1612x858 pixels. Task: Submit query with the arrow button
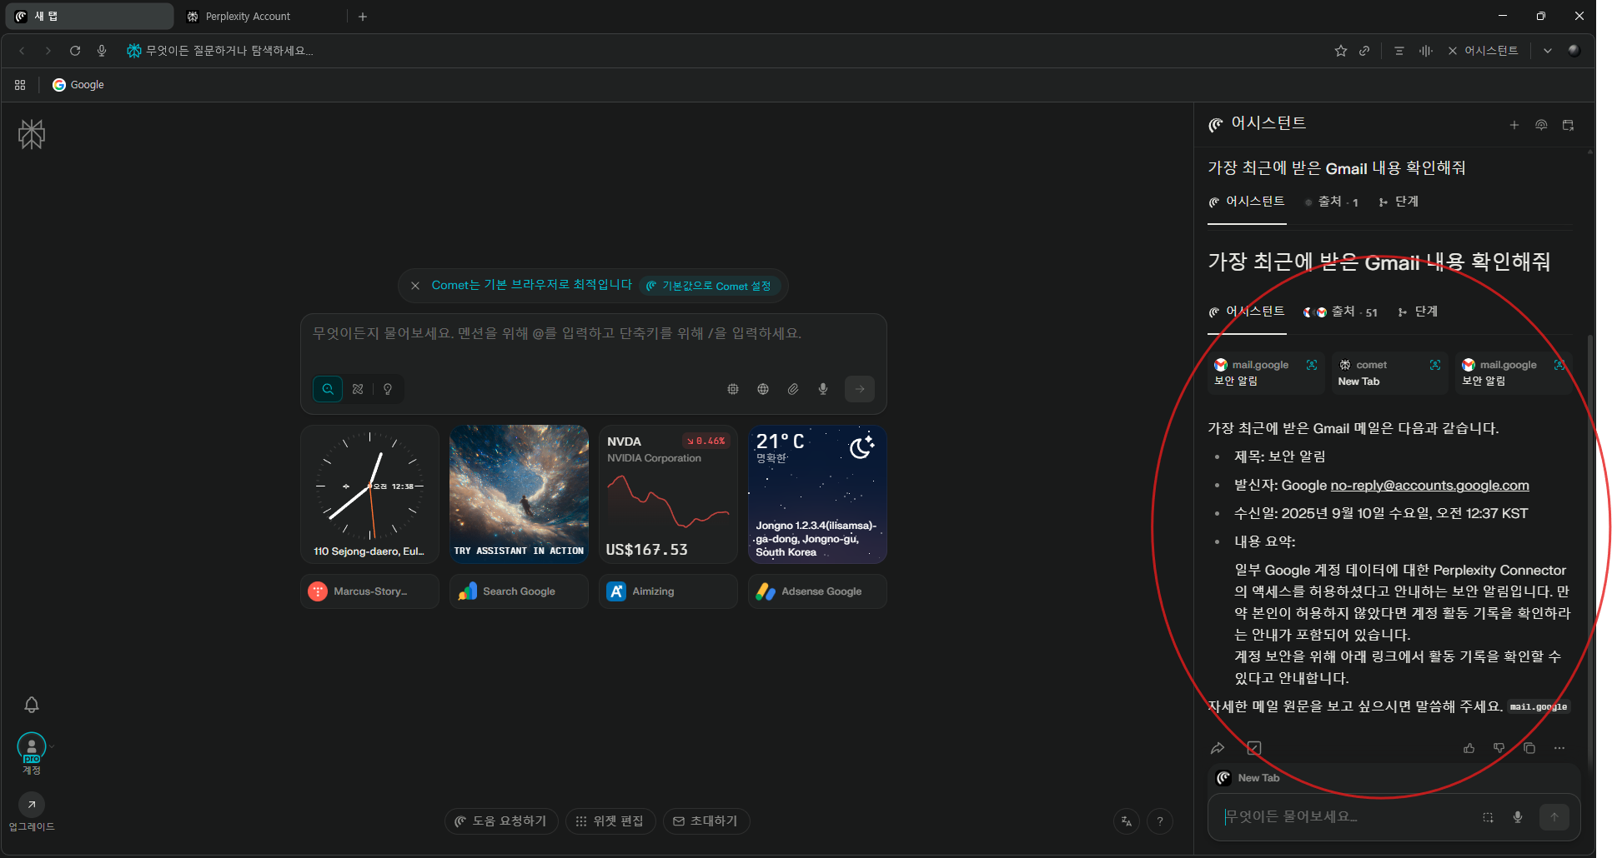click(860, 389)
